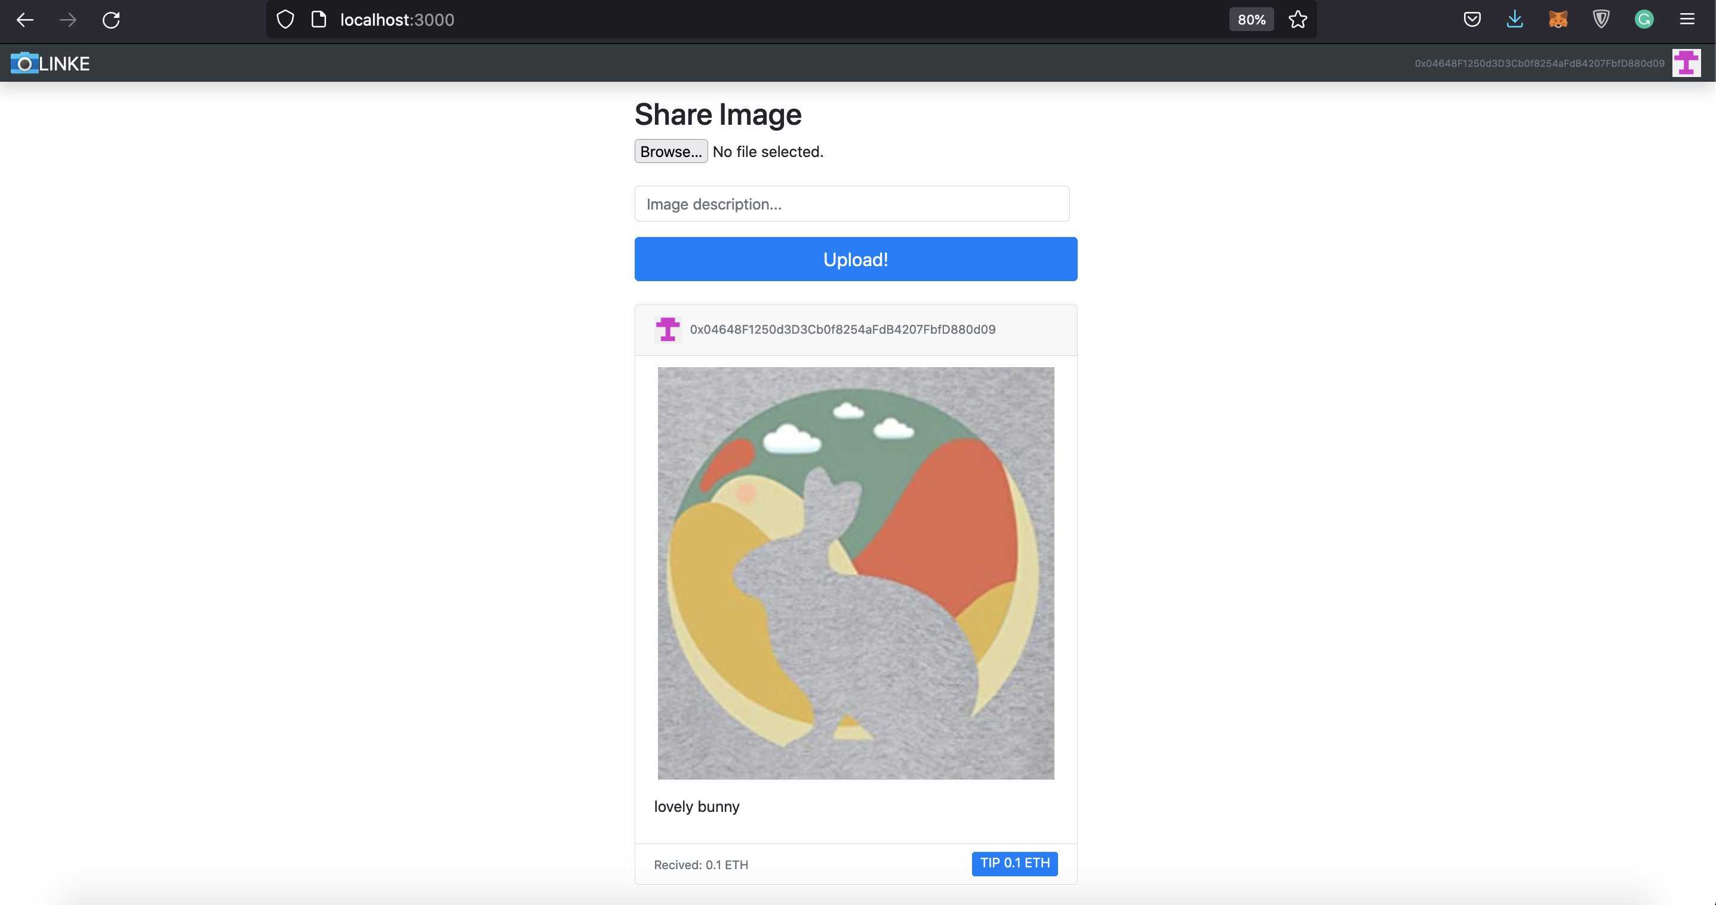1716x905 pixels.
Task: Bookmark this page with the star icon
Action: point(1297,19)
